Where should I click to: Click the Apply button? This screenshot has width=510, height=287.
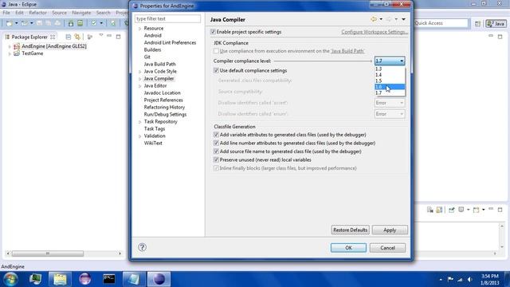click(x=390, y=230)
